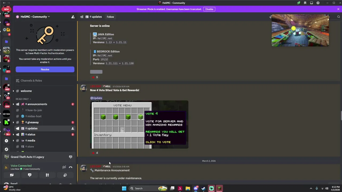Viewport: 342px width, 192px height.
Task: Open the announcements channel
Action: (x=44, y=104)
